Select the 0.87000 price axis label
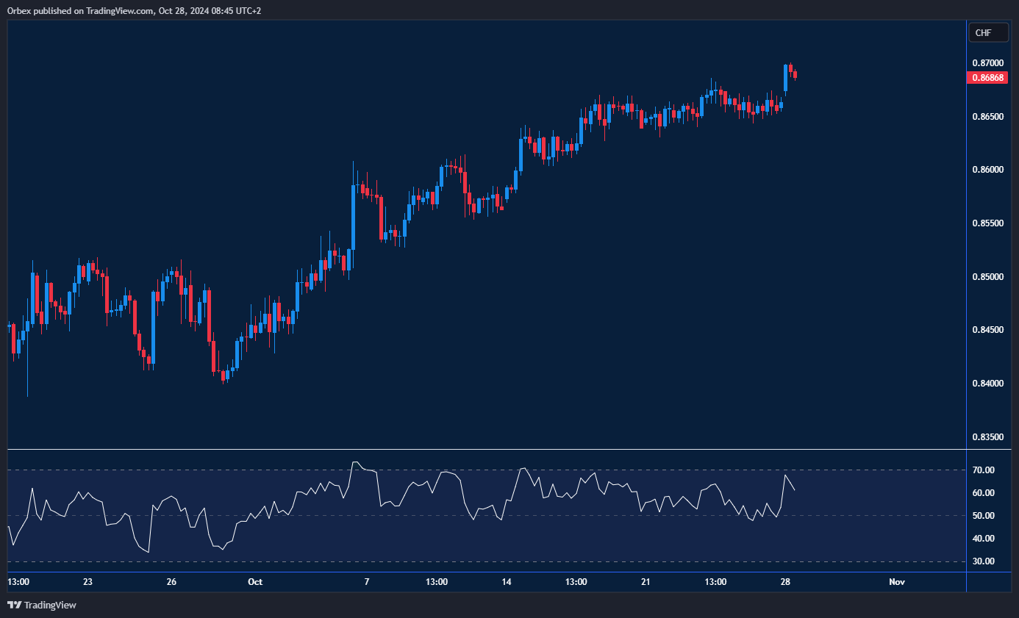This screenshot has height=618, width=1019. click(988, 63)
